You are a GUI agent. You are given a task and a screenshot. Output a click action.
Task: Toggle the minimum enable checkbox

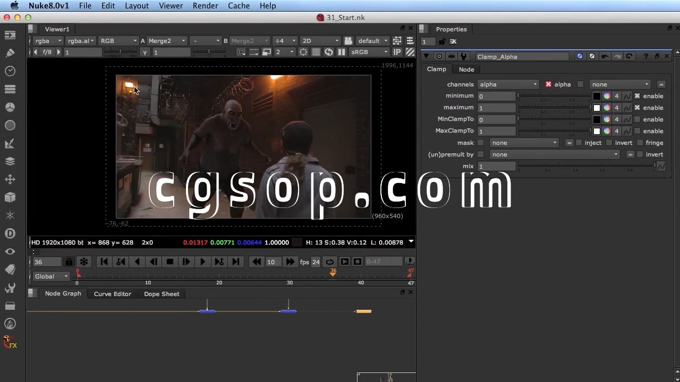coord(637,96)
